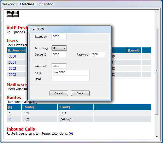The height and width of the screenshot is (143, 163).
Task: Select the FX/1 trunk cell
Action: coord(76,113)
